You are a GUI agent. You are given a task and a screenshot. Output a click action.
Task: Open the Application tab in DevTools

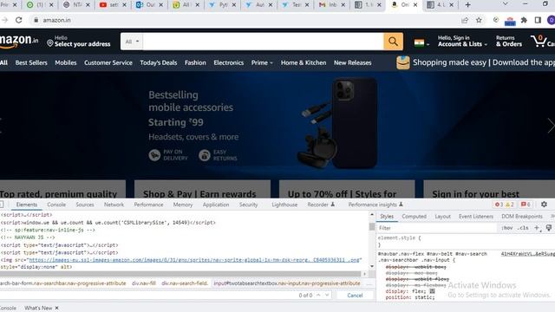(216, 205)
